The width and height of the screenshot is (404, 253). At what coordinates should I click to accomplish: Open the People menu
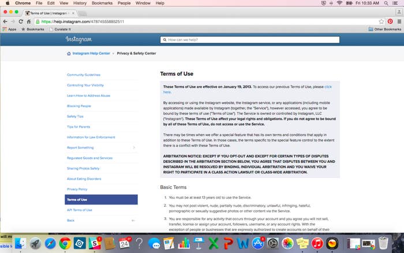point(124,3)
